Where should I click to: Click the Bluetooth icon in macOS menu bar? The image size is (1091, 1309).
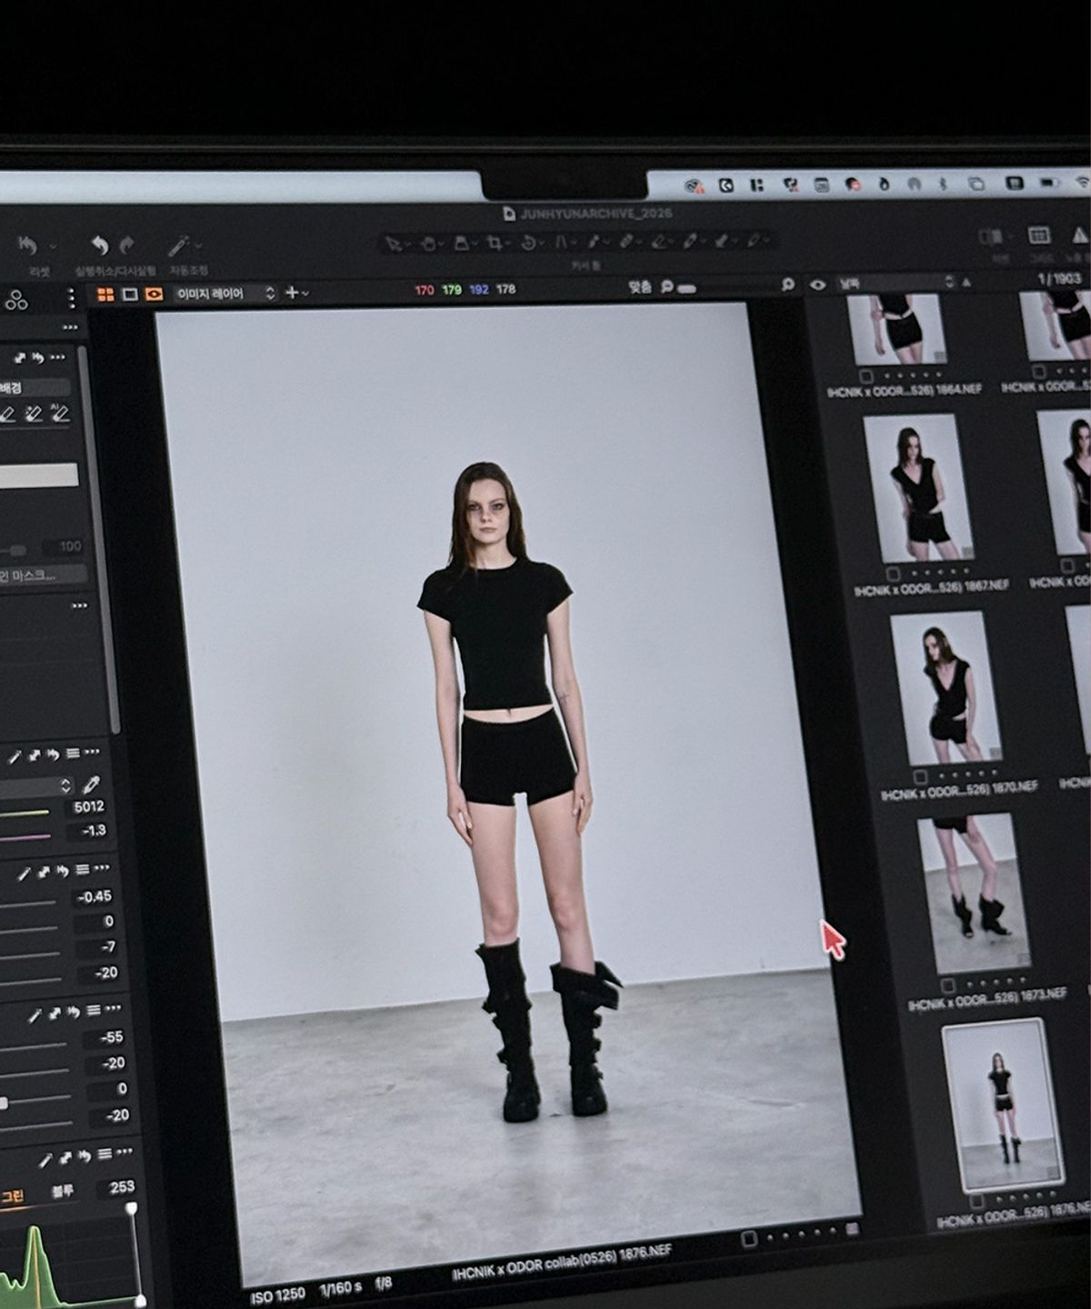coord(943,184)
